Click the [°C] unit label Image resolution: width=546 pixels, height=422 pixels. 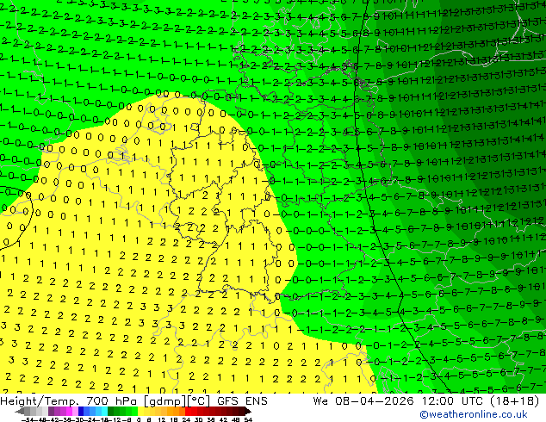coord(199,401)
